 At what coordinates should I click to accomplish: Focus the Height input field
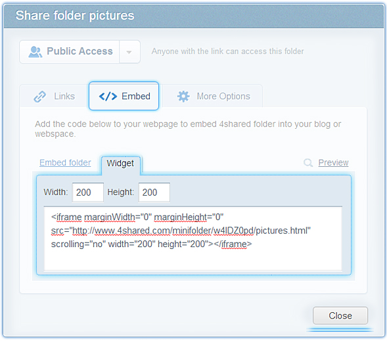point(154,193)
